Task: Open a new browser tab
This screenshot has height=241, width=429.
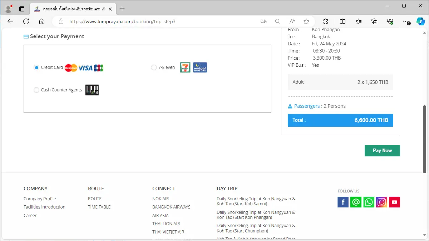Action: click(x=122, y=9)
